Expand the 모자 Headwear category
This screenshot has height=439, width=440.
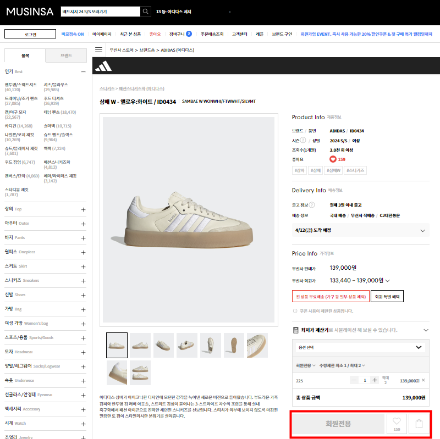(84, 353)
